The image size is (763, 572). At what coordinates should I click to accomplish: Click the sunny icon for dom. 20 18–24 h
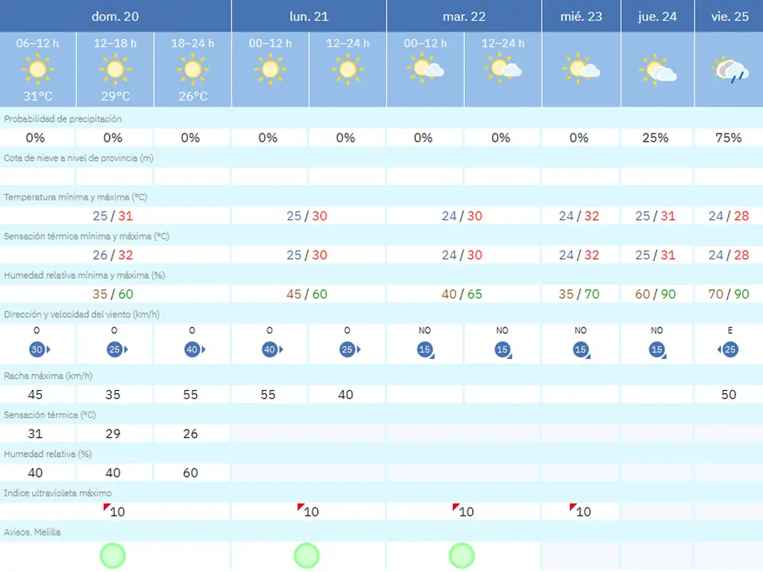(192, 70)
